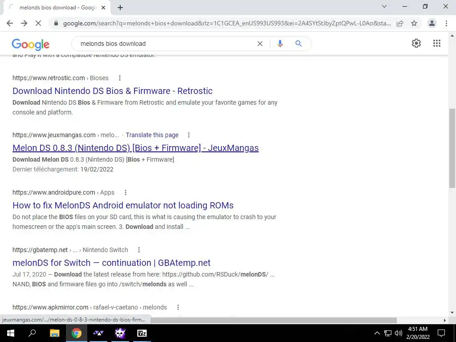Viewport: 456px width, 342px height.
Task: Open a new tab with plus button
Action: tap(120, 8)
